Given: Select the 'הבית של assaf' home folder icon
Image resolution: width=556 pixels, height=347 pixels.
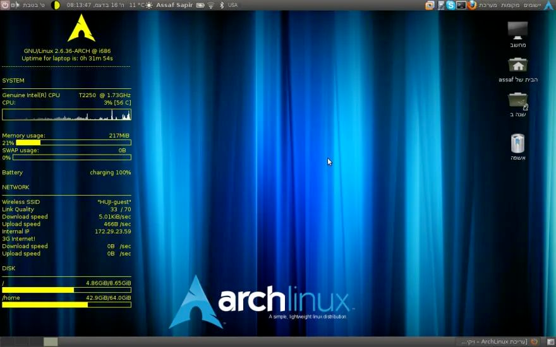Looking at the screenshot, I should point(517,70).
